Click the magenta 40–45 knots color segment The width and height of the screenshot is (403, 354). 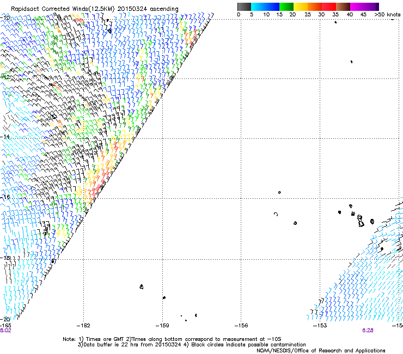[357, 7]
